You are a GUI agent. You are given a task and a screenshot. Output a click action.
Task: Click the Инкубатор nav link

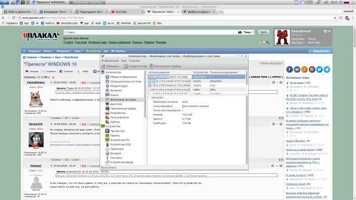click(93, 51)
